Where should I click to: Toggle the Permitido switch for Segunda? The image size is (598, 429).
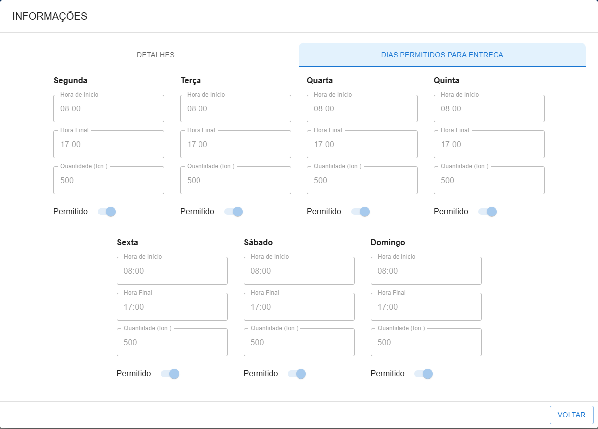107,212
